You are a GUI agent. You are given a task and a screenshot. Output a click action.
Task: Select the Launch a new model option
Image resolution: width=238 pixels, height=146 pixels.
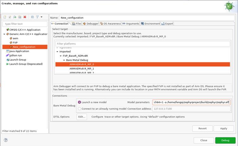tap(79, 102)
